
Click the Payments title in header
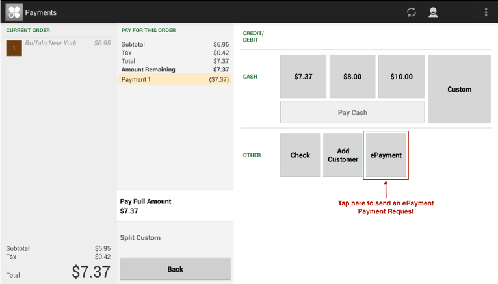click(40, 12)
